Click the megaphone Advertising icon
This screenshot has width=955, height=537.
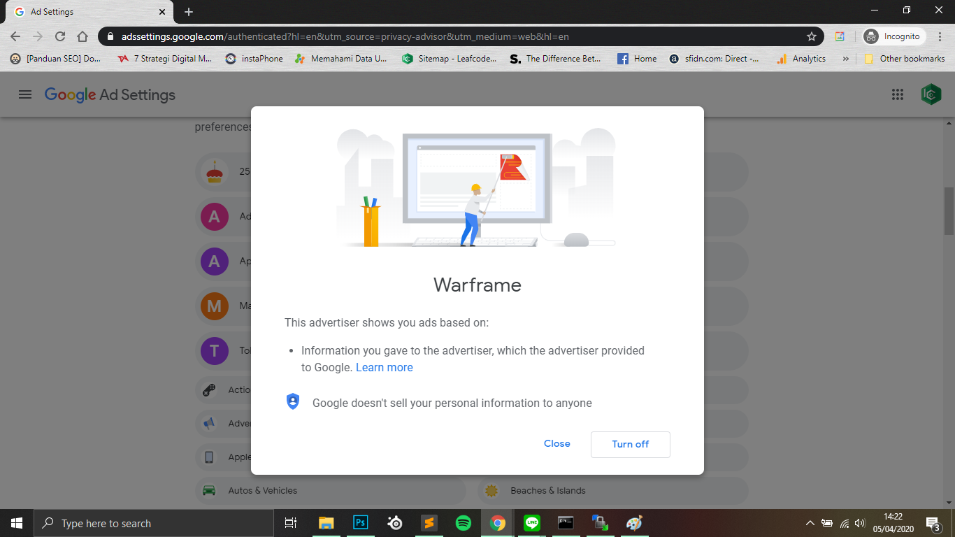pos(209,424)
